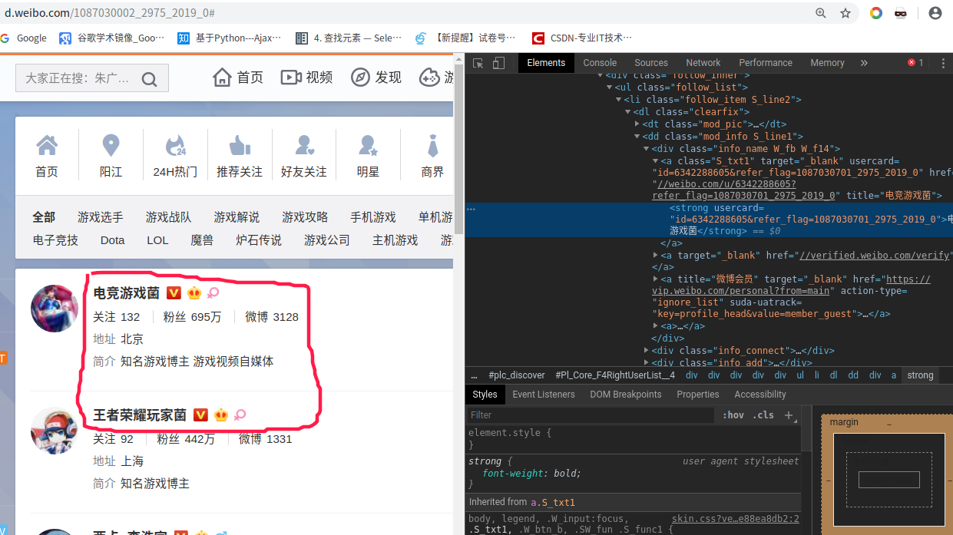
Task: Open the 电竞游戏菌 user name link
Action: click(127, 293)
